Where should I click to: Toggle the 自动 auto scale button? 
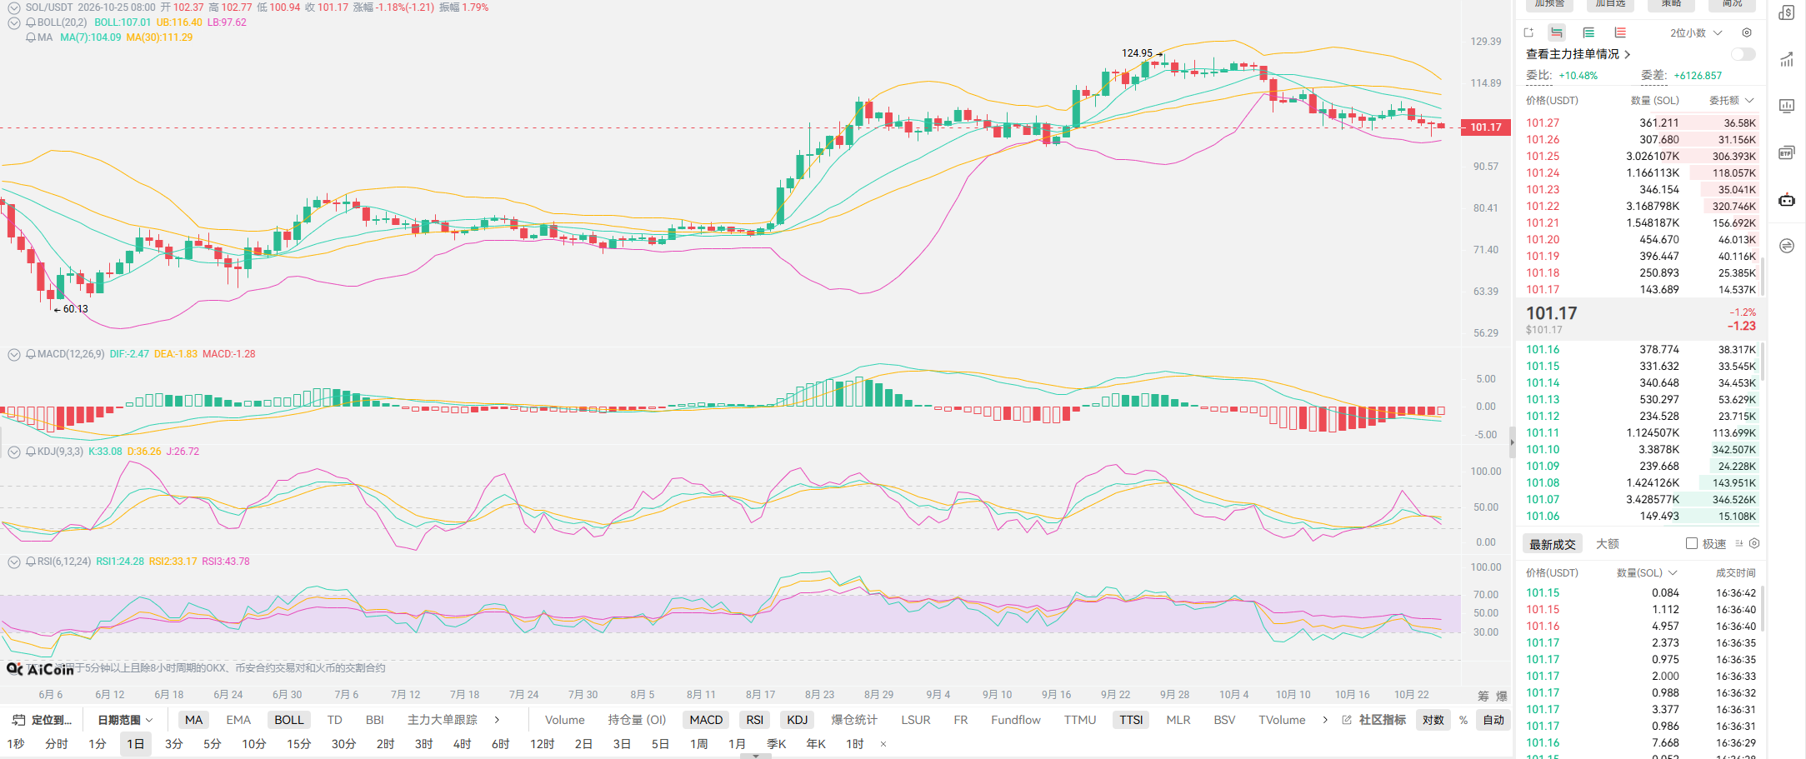pyautogui.click(x=1494, y=720)
